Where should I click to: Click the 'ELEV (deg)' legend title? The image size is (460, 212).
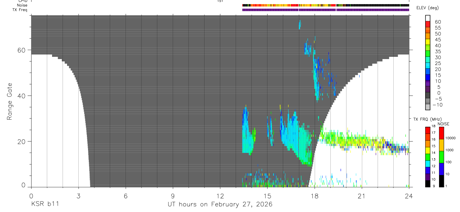(427, 8)
